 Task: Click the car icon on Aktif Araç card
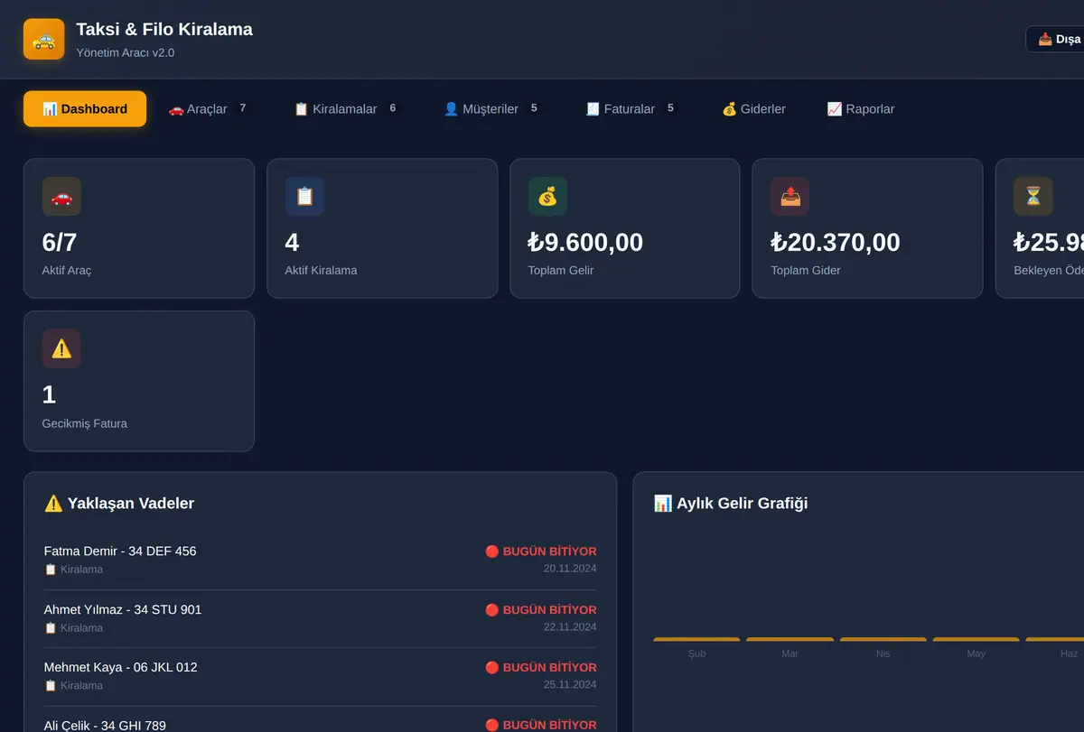(x=61, y=196)
